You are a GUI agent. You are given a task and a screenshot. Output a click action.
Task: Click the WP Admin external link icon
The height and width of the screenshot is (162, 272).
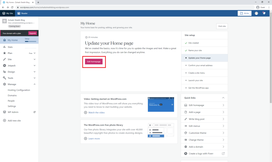(35, 112)
